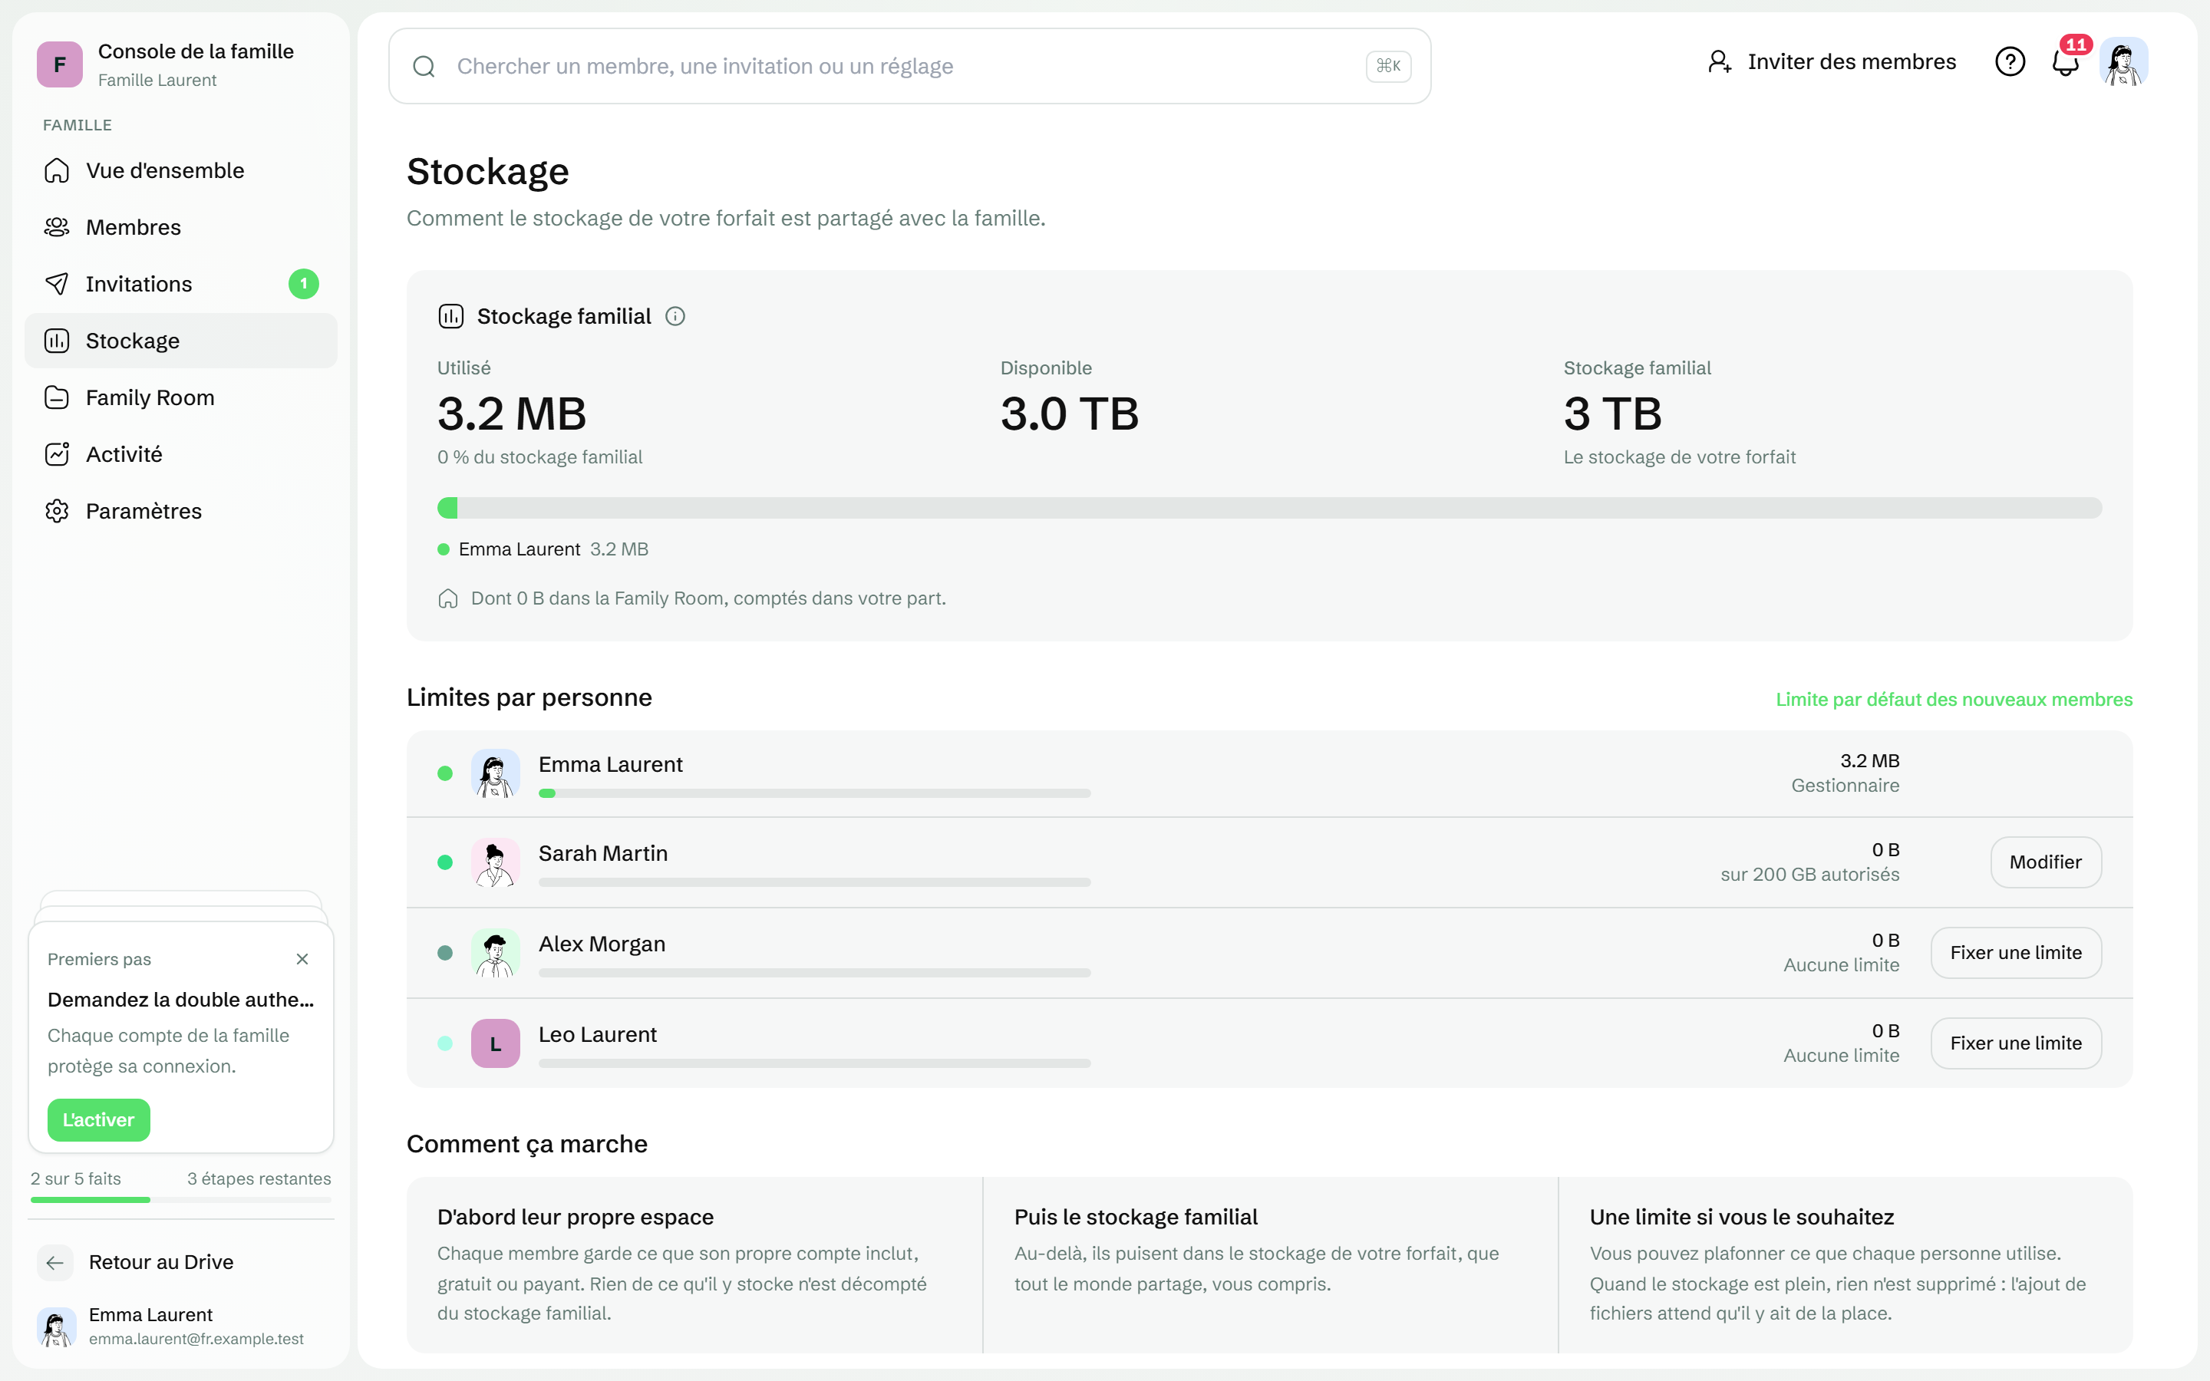Click 'Demandez la double authe...' title
Screen dimensions: 2210x1381
tap(181, 1000)
